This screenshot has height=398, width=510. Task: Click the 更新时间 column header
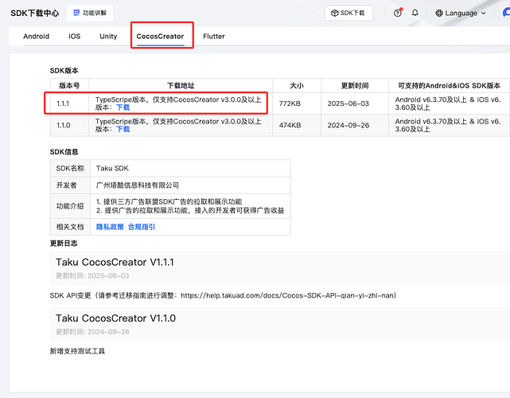pos(355,86)
